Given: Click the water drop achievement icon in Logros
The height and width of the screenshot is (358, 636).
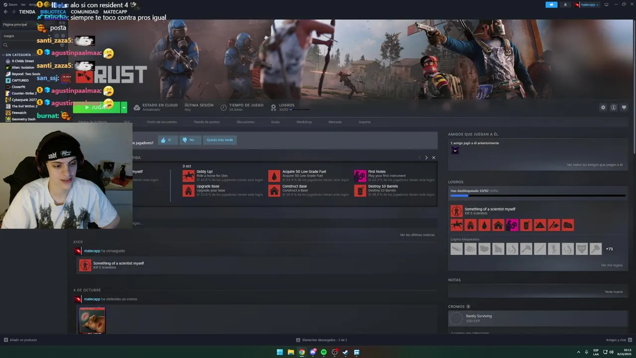Looking at the screenshot, I should [x=484, y=225].
